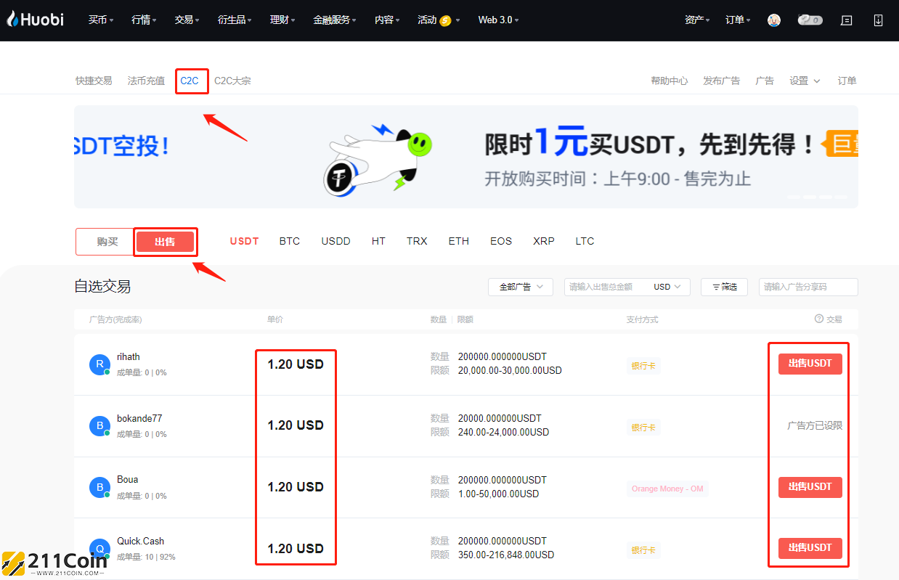
Task: Choose the USDD coin tab
Action: click(336, 241)
